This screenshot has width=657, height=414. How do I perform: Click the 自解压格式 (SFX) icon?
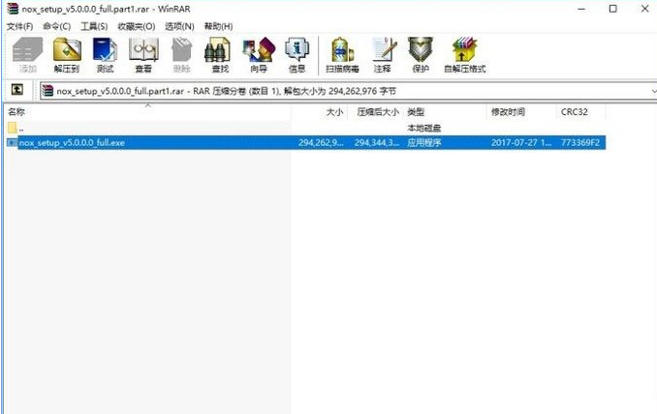[x=465, y=55]
